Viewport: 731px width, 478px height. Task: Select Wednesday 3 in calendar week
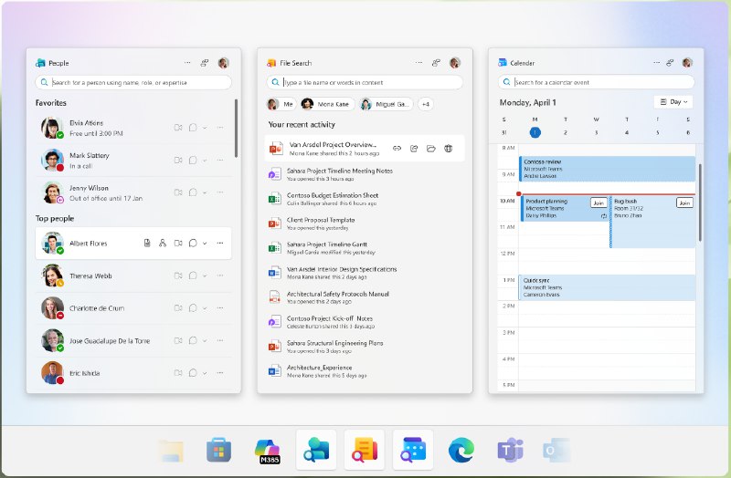click(597, 132)
